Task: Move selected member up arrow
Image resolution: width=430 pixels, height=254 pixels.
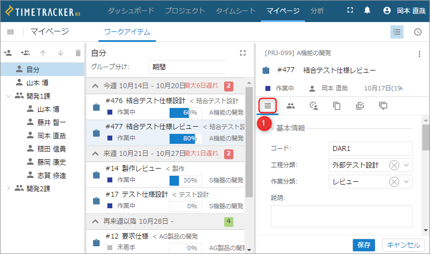Action: [43, 53]
